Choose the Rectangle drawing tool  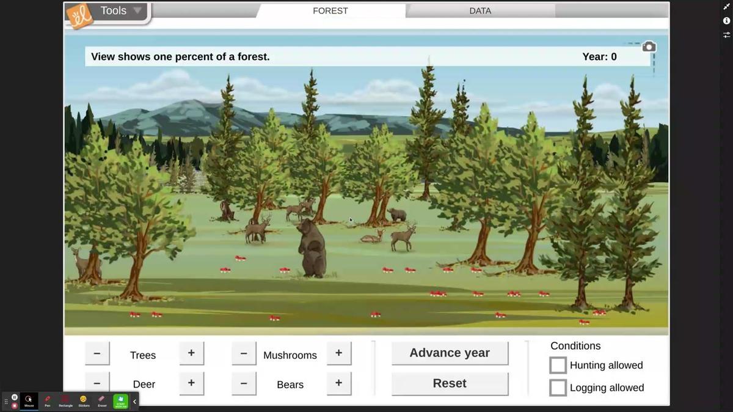pyautogui.click(x=65, y=400)
